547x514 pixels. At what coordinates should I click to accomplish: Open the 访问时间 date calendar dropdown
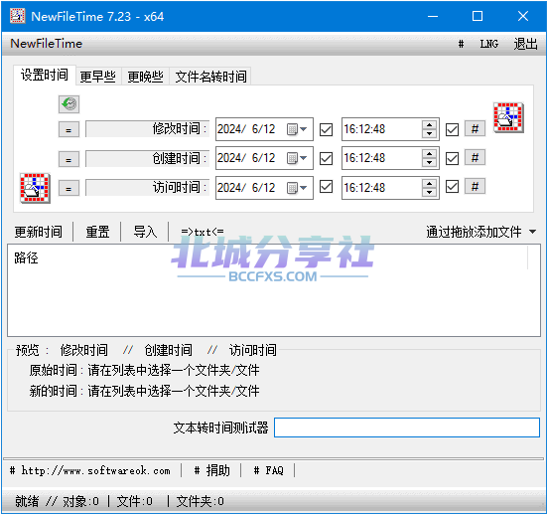tap(297, 188)
